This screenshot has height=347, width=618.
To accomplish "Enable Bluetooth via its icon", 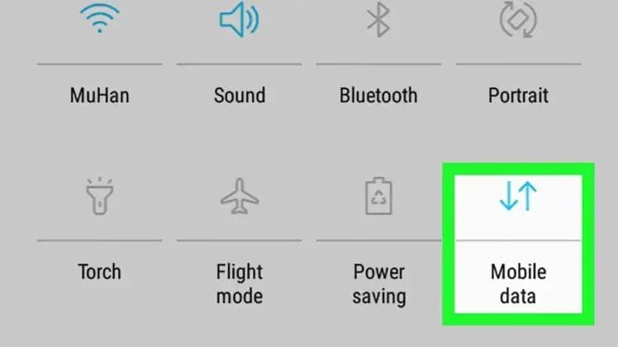I will click(378, 20).
